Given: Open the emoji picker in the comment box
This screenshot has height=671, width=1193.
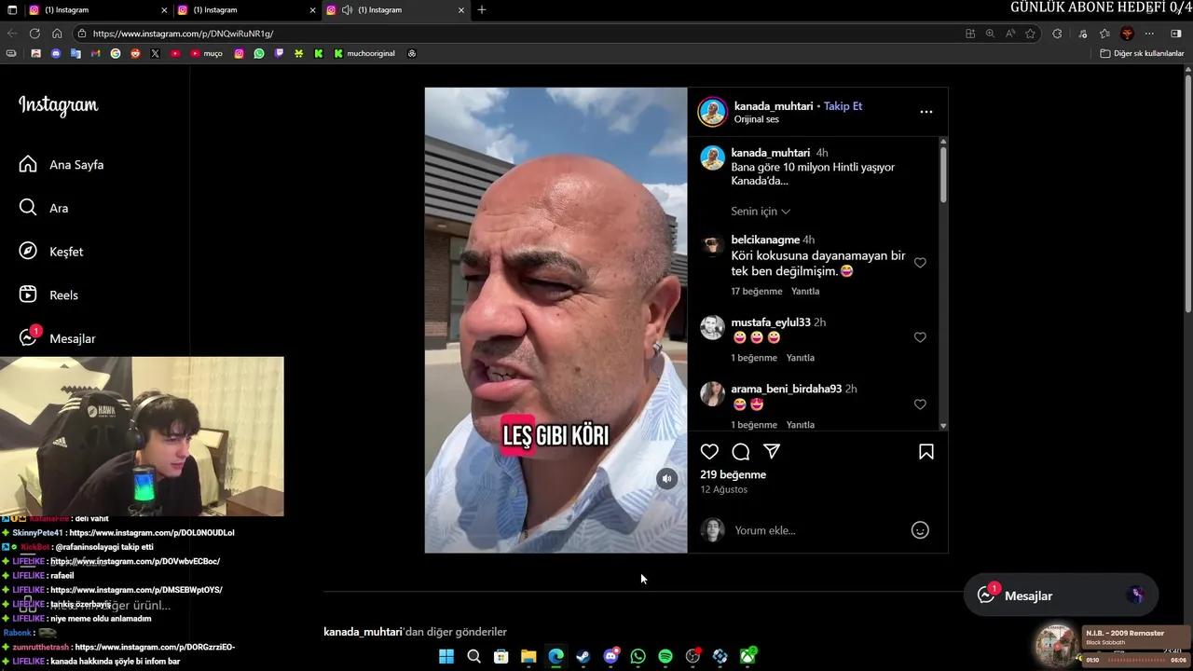Looking at the screenshot, I should [920, 530].
